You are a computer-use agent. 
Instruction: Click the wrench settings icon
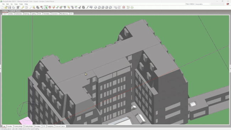(x=23, y=7)
